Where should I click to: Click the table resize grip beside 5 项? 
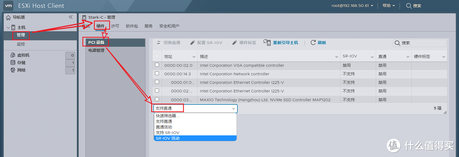(x=445, y=112)
